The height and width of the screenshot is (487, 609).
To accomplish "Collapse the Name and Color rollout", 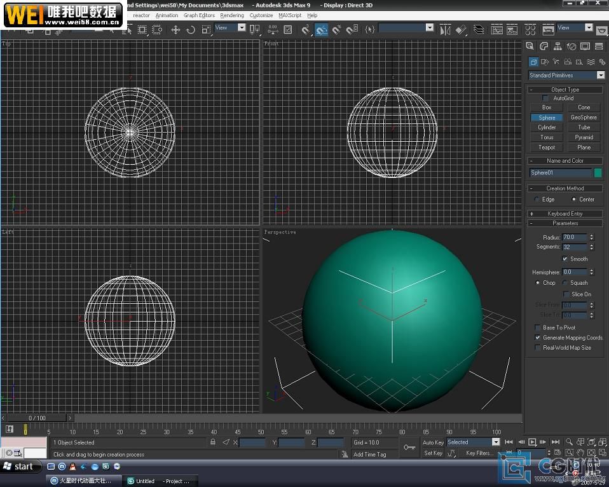I will pyautogui.click(x=565, y=161).
